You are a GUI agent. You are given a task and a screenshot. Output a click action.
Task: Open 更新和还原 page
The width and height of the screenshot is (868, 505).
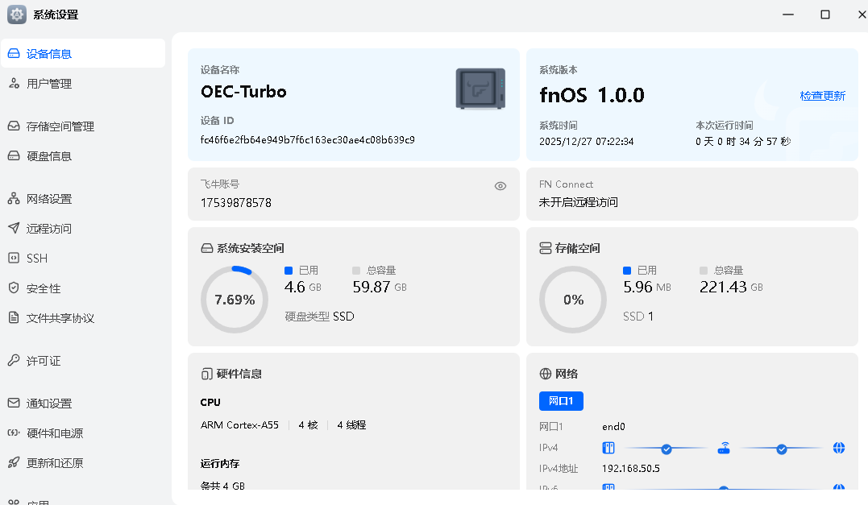(83, 462)
